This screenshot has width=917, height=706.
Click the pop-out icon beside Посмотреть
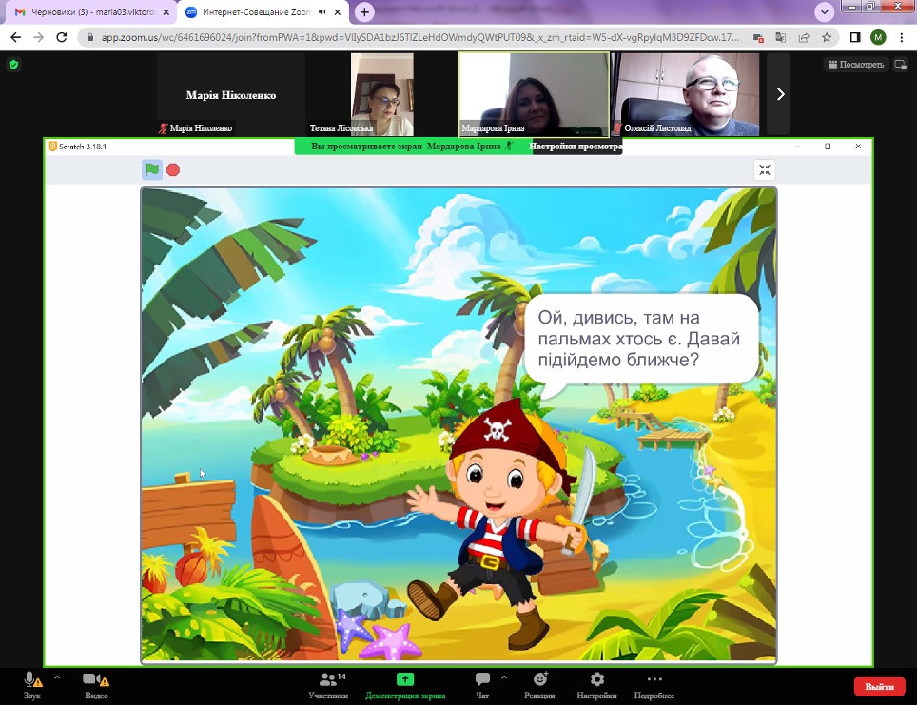coord(901,65)
